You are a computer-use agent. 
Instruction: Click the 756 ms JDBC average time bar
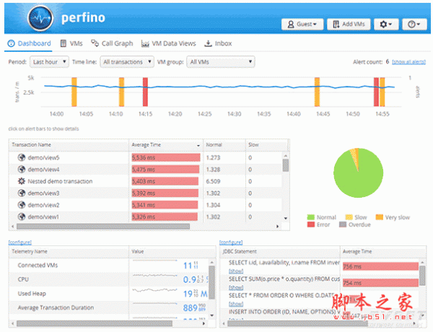380,266
